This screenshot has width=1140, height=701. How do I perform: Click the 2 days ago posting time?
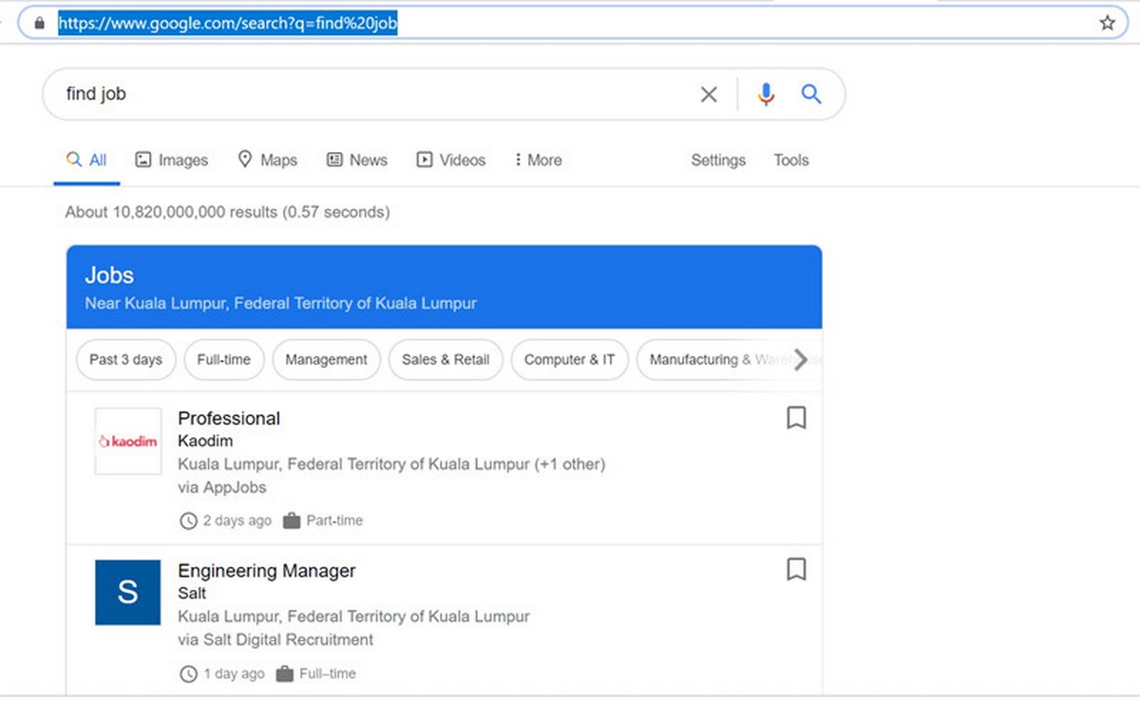225,521
